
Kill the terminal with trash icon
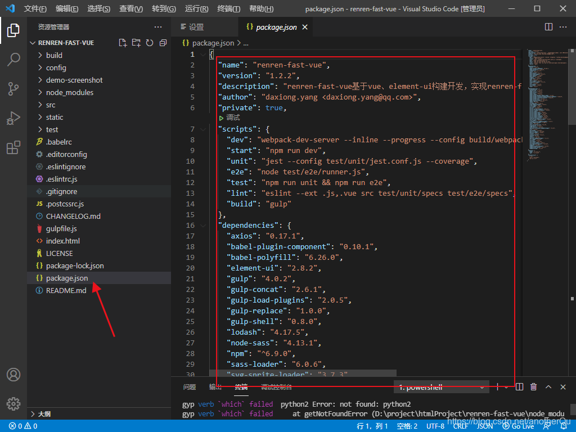pyautogui.click(x=534, y=387)
